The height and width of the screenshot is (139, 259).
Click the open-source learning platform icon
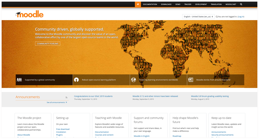pyautogui.click(x=76, y=80)
